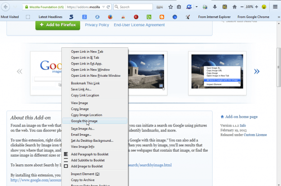Open the End-User License Agreement link

coord(139,25)
